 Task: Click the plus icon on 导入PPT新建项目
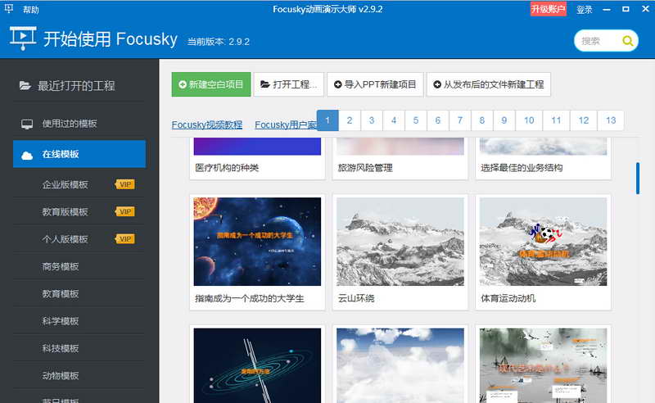pos(338,84)
